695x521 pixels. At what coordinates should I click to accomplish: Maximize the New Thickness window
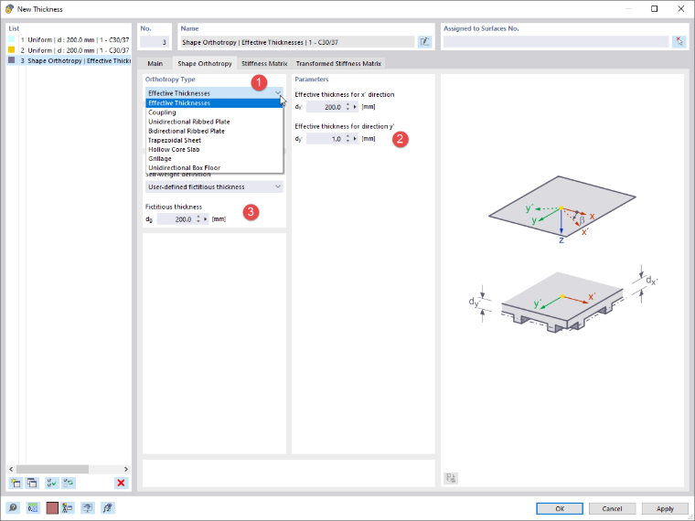pos(654,9)
